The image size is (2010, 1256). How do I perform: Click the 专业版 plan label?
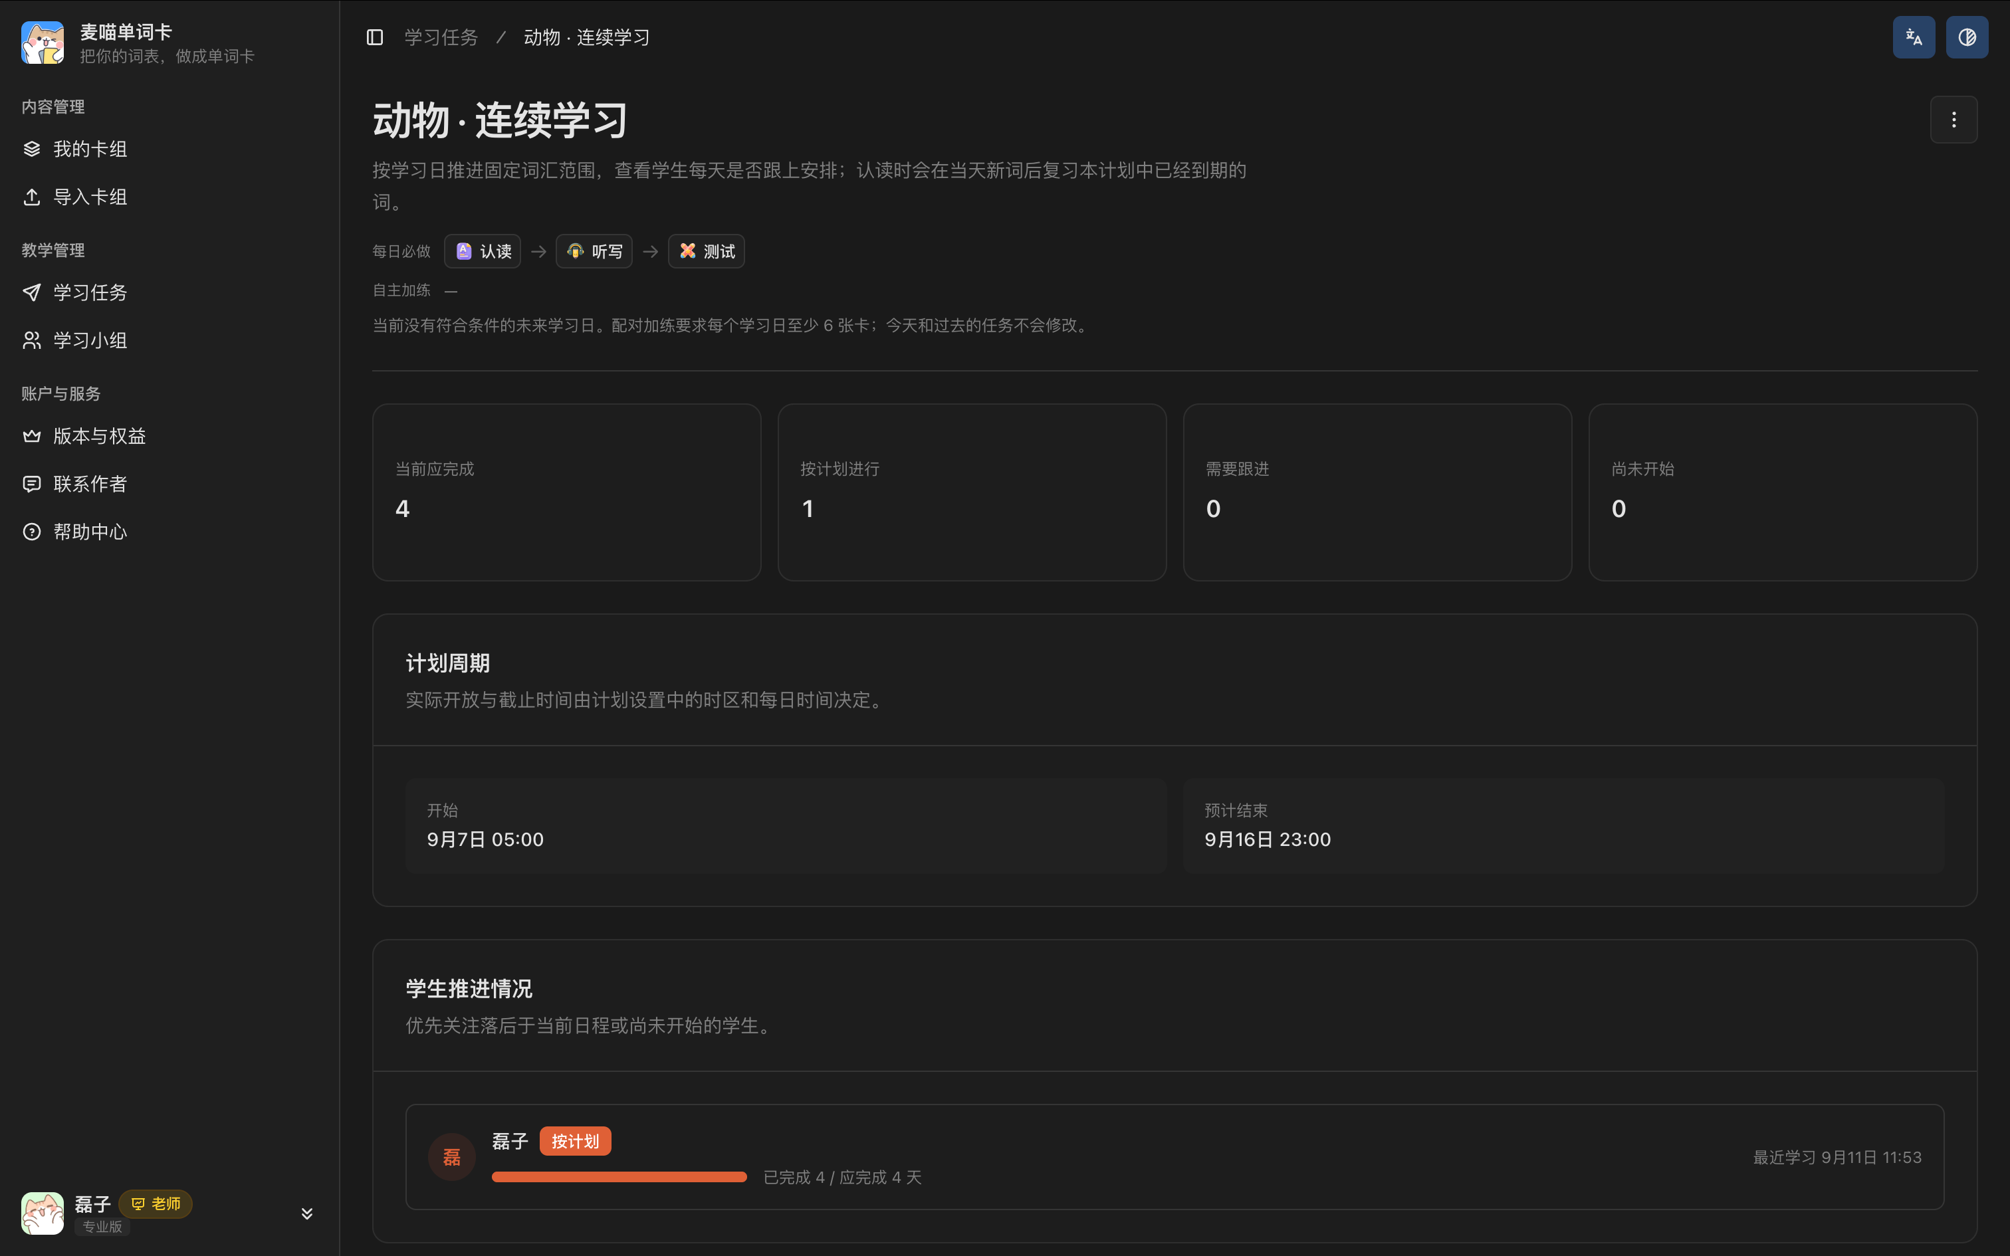102,1227
